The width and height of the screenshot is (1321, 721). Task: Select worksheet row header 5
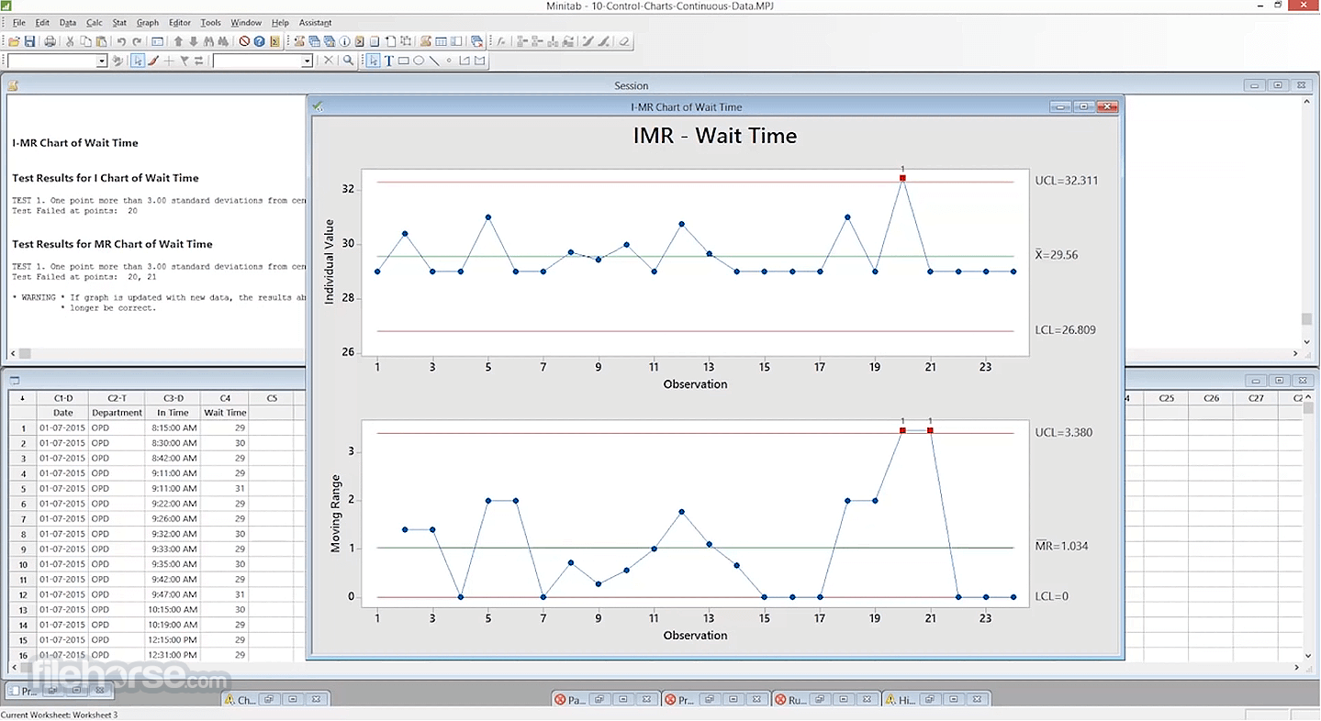point(23,489)
